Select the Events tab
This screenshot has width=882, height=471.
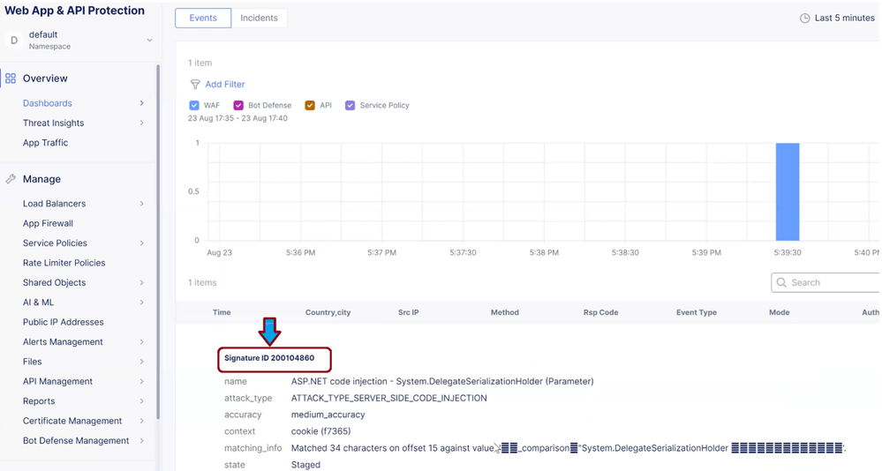coord(203,18)
